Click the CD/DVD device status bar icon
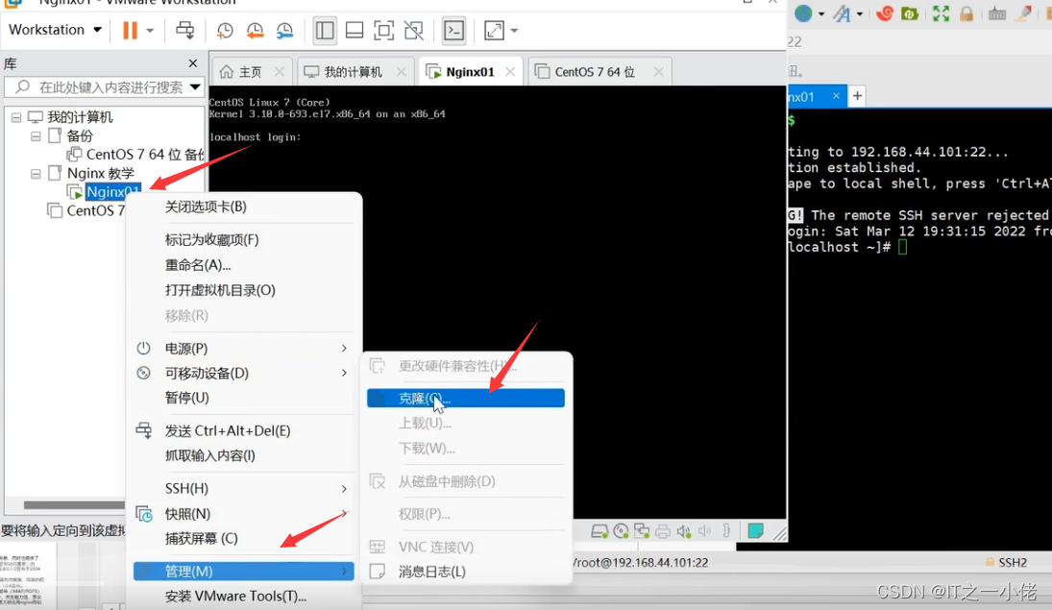This screenshot has height=610, width=1052. [x=621, y=529]
